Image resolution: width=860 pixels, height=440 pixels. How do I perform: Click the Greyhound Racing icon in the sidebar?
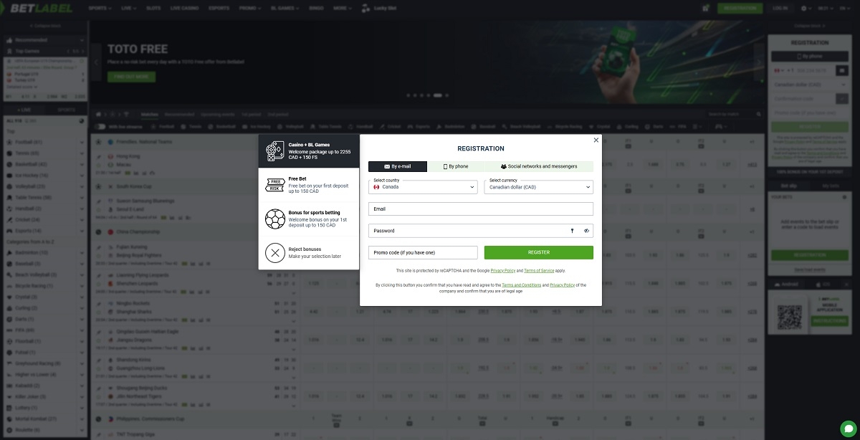pos(9,363)
